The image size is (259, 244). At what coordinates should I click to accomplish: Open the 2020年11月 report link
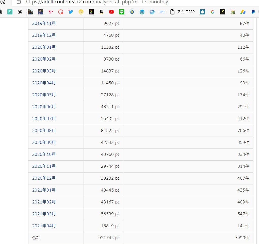pyautogui.click(x=44, y=166)
